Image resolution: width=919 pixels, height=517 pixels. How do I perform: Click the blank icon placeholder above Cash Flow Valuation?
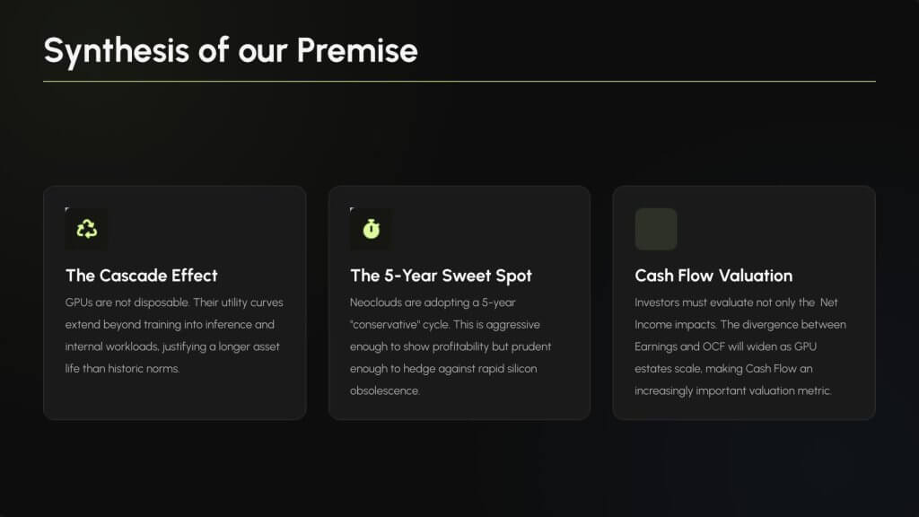(656, 230)
